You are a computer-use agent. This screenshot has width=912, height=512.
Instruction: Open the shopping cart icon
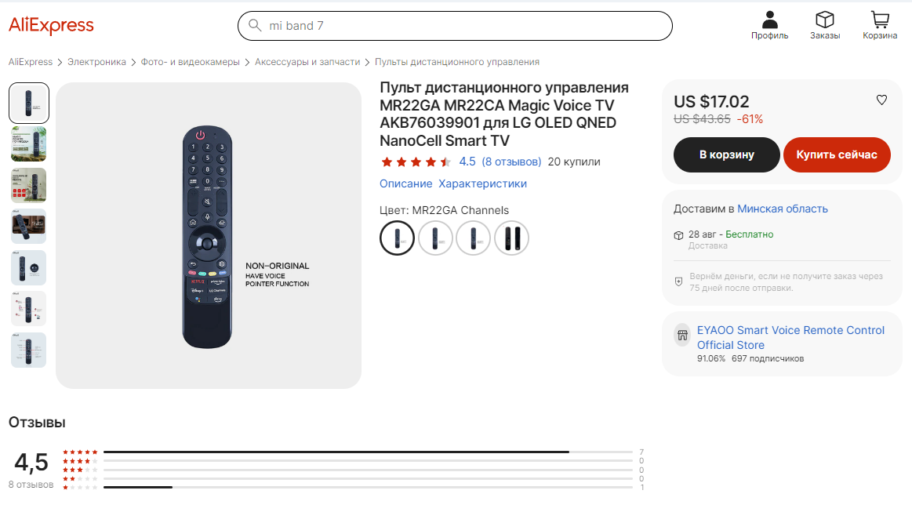pos(880,20)
